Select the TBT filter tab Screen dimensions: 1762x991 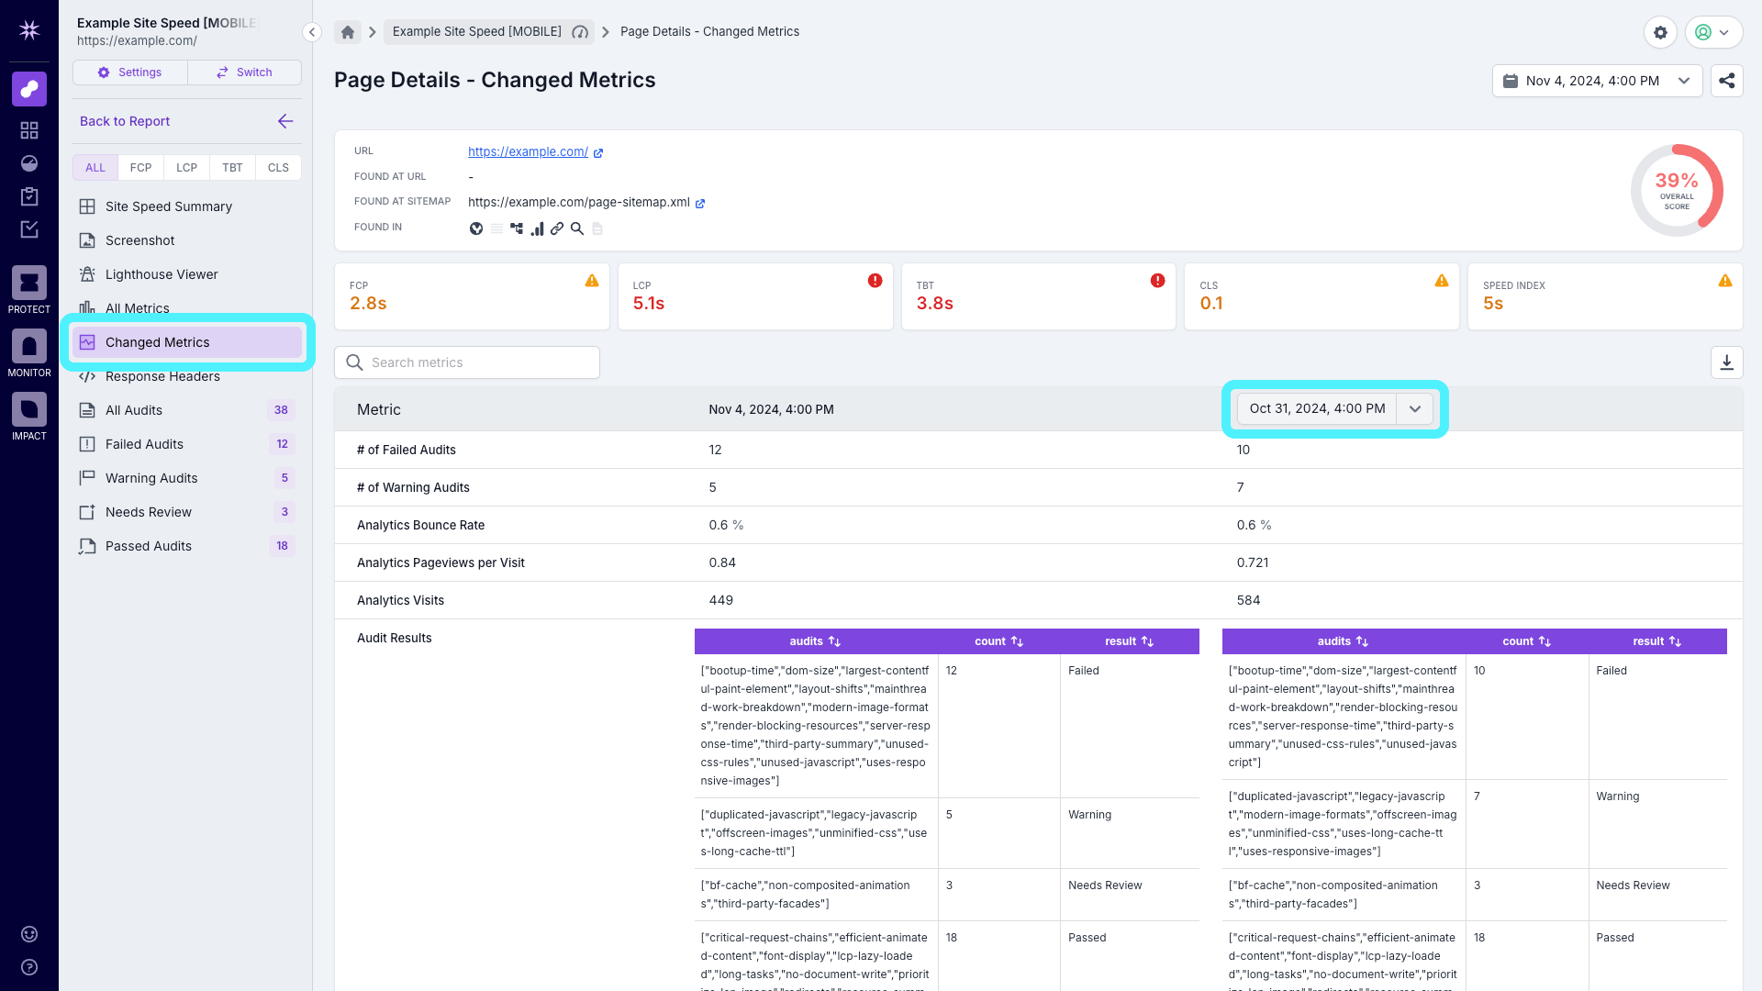(x=232, y=168)
